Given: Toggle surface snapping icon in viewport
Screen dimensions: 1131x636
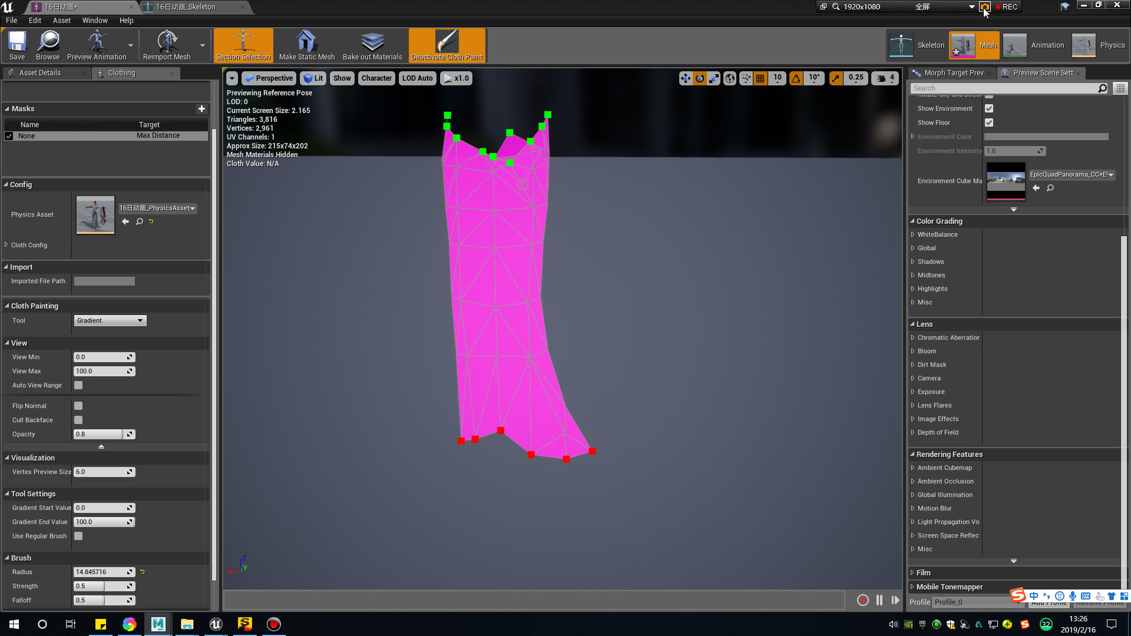Looking at the screenshot, I should click(x=746, y=78).
